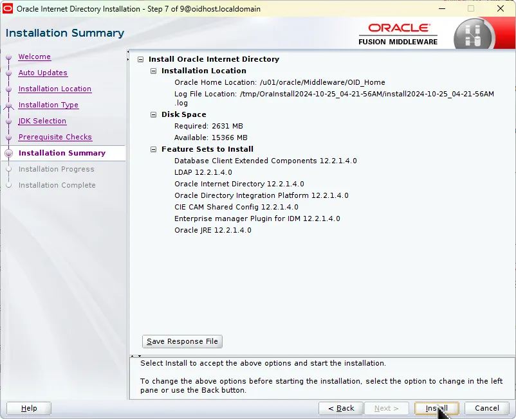Select the Oracle Internet Directory 12.2.1.4.0 feature row
The width and height of the screenshot is (516, 419).
click(239, 184)
